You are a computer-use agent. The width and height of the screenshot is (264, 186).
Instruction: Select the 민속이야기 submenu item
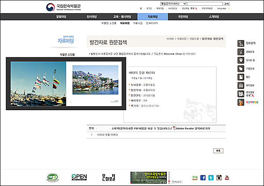click(x=152, y=23)
